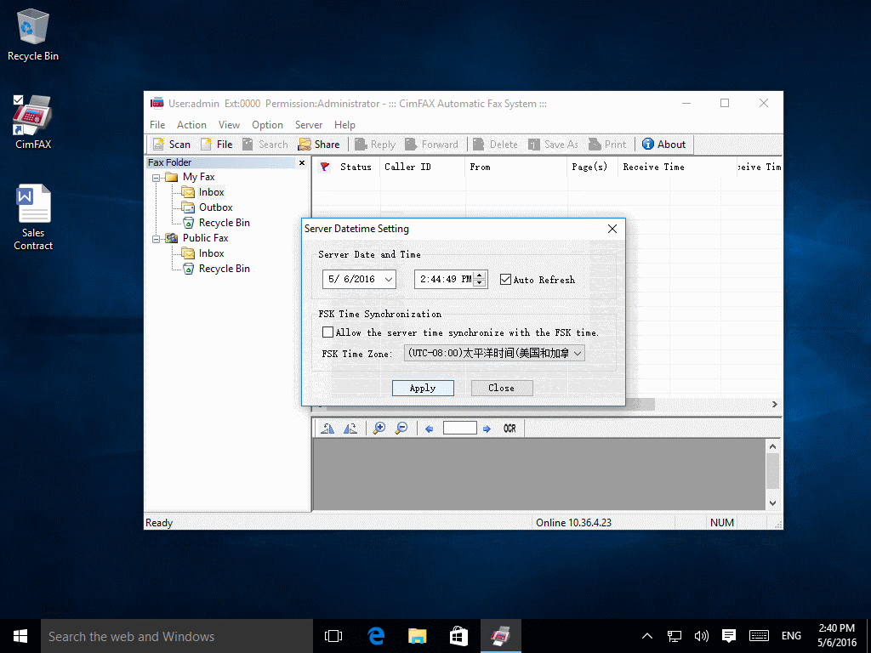Select Inbox under My Fax
The width and height of the screenshot is (871, 653).
tap(211, 192)
